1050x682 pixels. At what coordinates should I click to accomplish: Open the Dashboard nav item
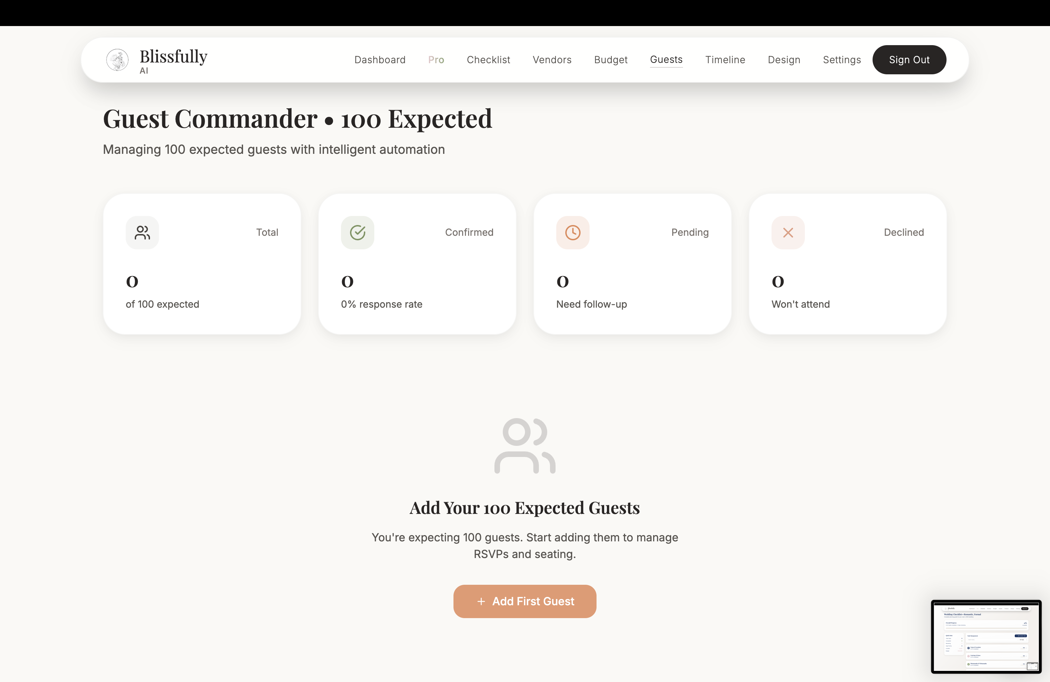click(x=380, y=60)
